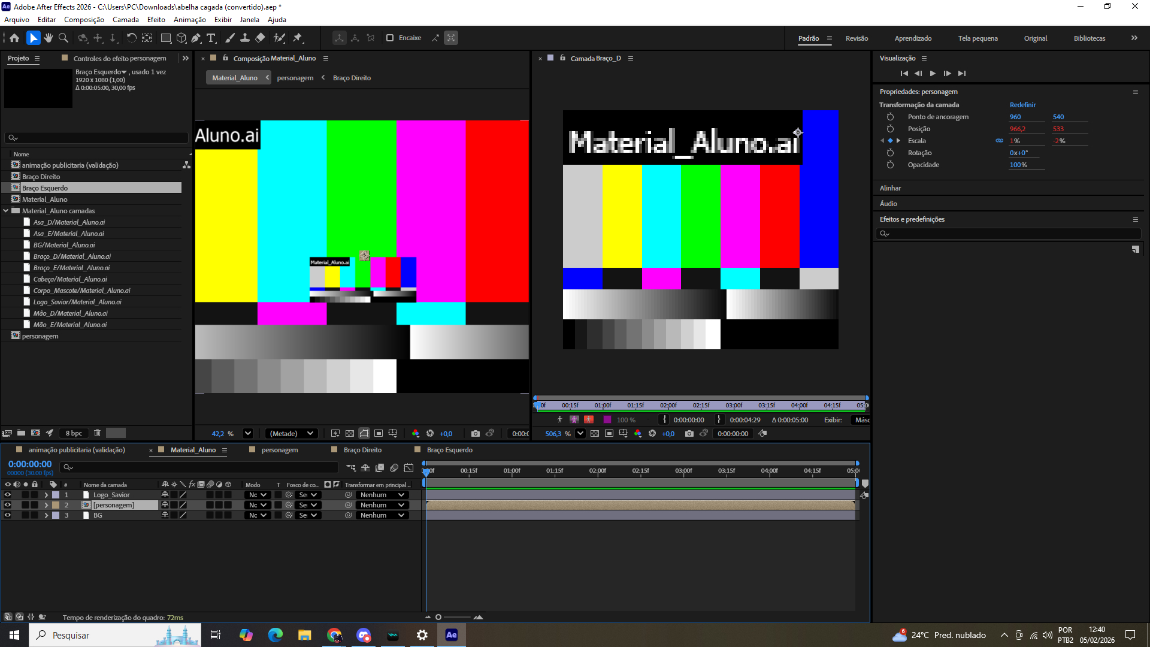Screen dimensions: 1150x647
Task: Open the resolution (Metade) dropdown
Action: coord(291,434)
